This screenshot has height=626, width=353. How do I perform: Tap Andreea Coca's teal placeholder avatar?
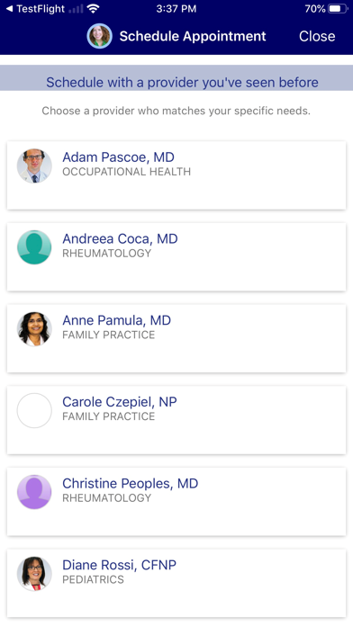tap(34, 247)
